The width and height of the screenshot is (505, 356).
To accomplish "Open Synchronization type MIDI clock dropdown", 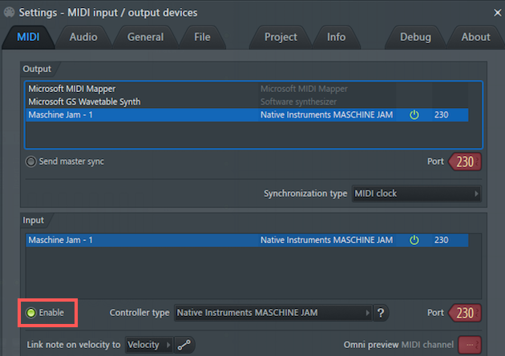I will pyautogui.click(x=417, y=194).
